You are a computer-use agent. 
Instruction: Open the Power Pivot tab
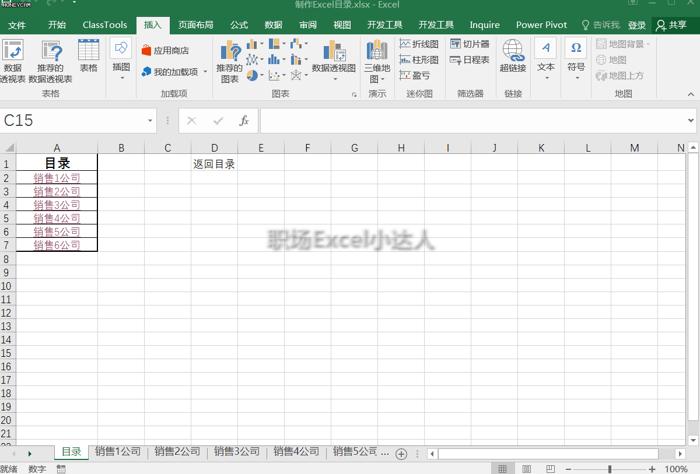click(x=541, y=25)
